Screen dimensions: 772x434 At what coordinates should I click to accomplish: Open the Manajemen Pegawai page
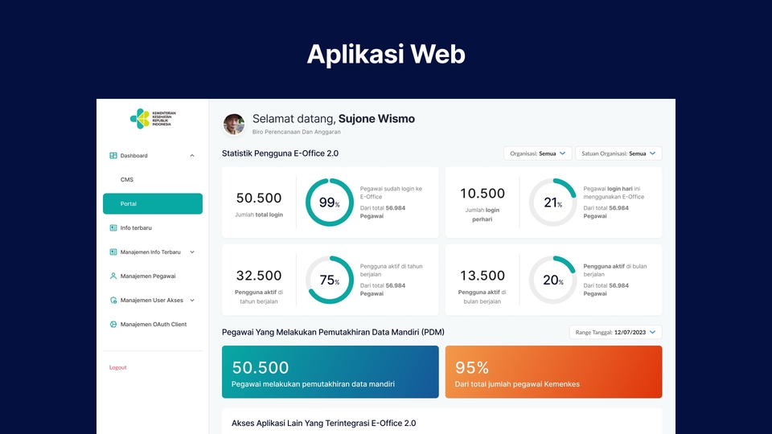pyautogui.click(x=148, y=276)
